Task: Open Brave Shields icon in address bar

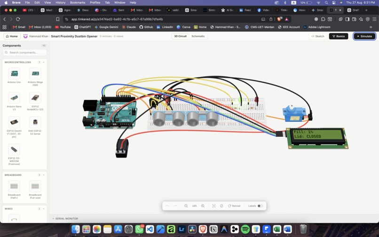Action: coord(280,19)
